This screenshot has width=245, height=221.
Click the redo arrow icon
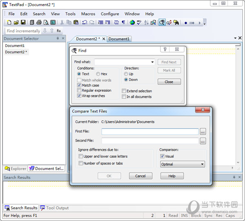click(x=92, y=22)
